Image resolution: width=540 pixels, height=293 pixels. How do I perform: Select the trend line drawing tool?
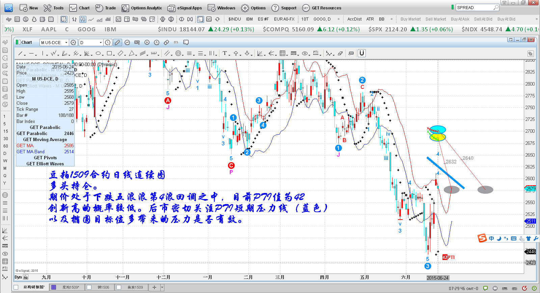(20, 53)
